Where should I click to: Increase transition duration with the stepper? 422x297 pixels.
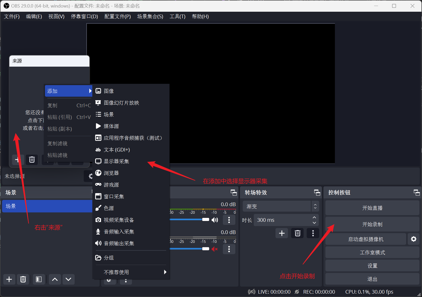coord(314,217)
